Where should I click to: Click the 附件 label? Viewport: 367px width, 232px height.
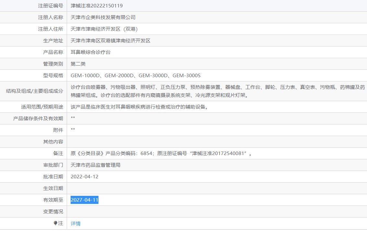[x=58, y=130]
